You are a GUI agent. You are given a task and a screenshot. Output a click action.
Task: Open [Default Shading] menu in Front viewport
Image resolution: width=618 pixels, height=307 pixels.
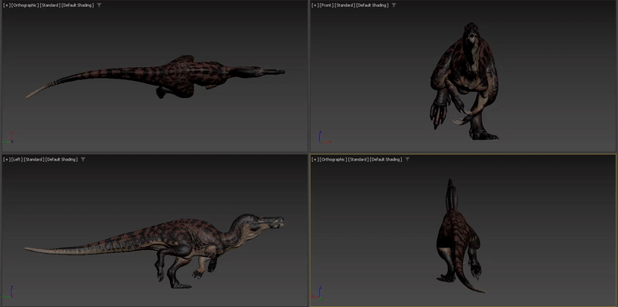tap(373, 5)
